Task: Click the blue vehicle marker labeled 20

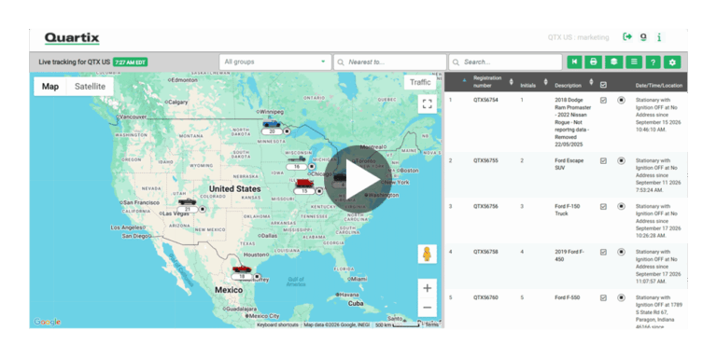Action: pyautogui.click(x=272, y=123)
